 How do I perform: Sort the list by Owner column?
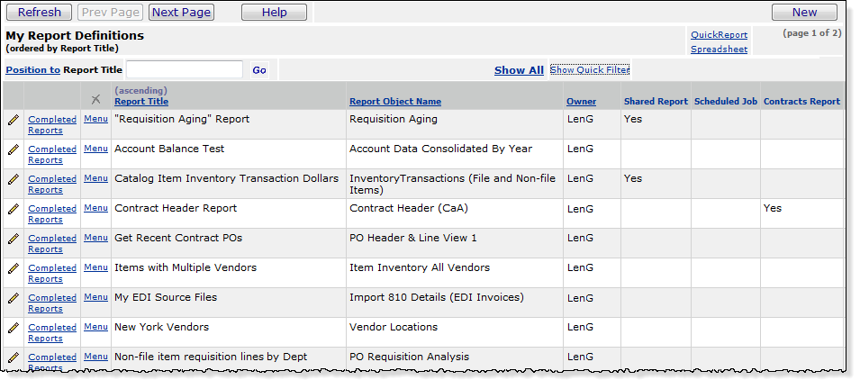click(581, 102)
